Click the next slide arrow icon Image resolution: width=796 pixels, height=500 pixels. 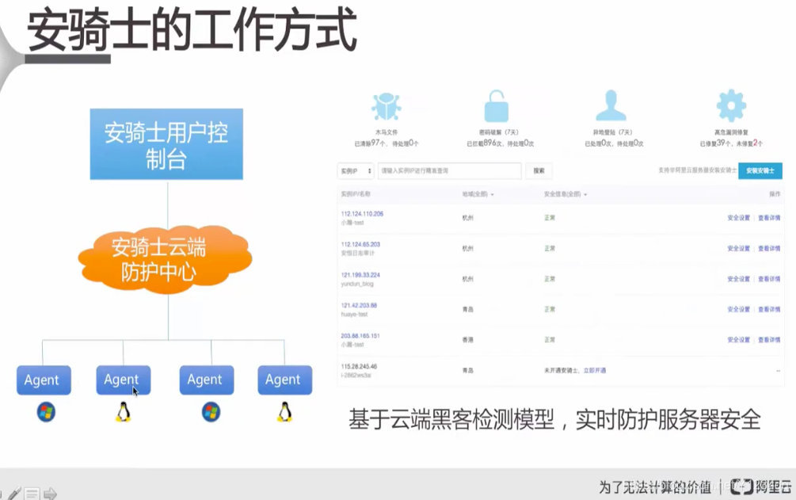coord(50,494)
